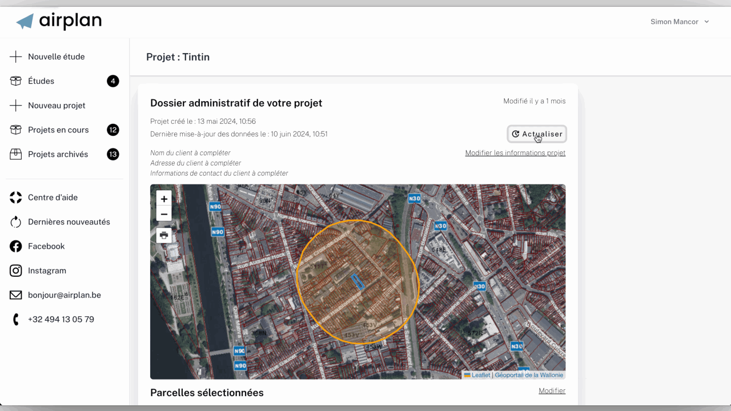
Task: Go to Études in sidebar
Action: pos(41,81)
